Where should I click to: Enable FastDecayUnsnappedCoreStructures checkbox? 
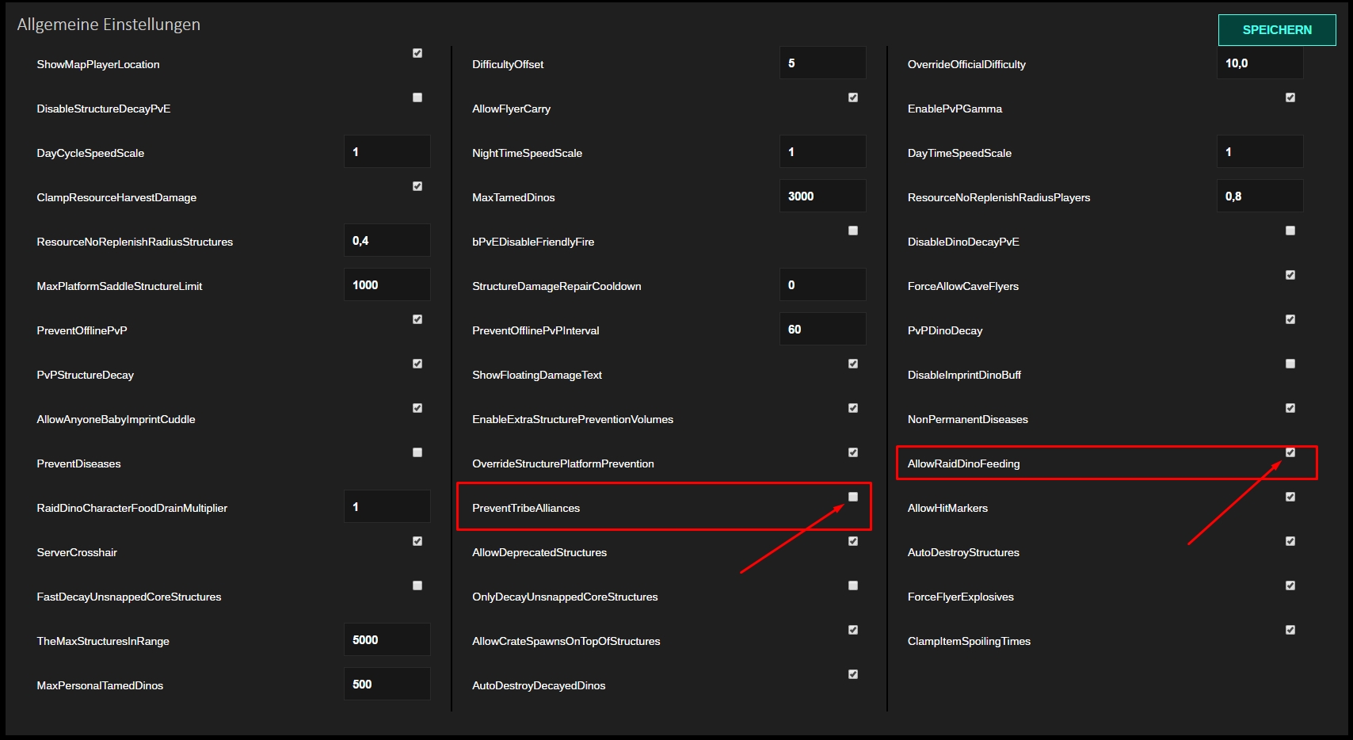click(x=417, y=586)
